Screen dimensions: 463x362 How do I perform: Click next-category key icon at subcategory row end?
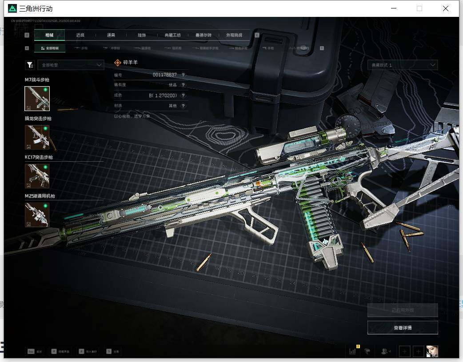pyautogui.click(x=322, y=48)
